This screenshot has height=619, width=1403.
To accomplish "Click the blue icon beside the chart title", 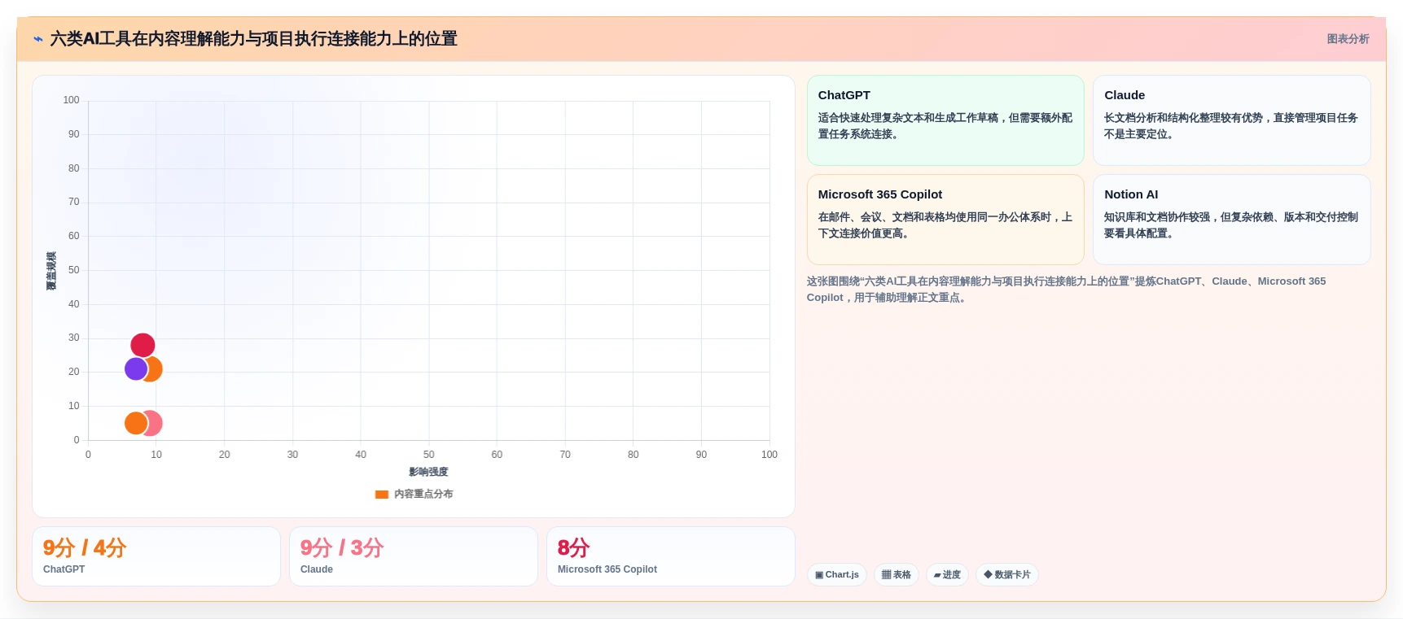I will (38, 39).
